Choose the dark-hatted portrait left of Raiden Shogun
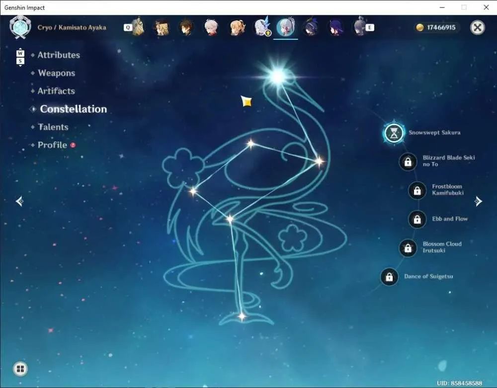 tap(311, 27)
